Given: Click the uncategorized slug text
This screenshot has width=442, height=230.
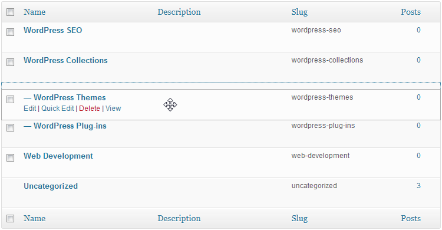Looking at the screenshot, I should (x=314, y=186).
